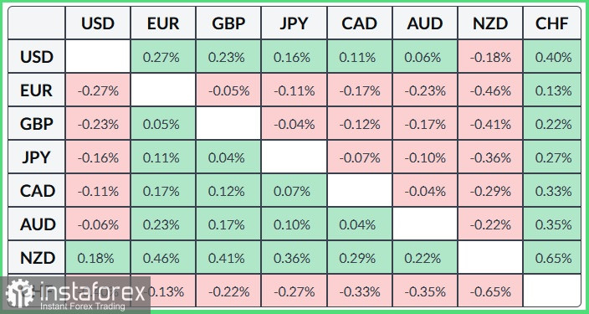
Task: Select the AUD column header
Action: pyautogui.click(x=425, y=23)
